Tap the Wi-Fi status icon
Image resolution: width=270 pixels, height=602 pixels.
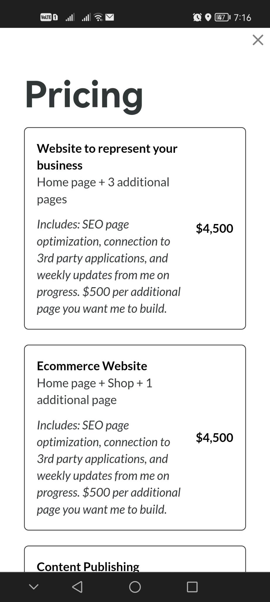pos(99,17)
